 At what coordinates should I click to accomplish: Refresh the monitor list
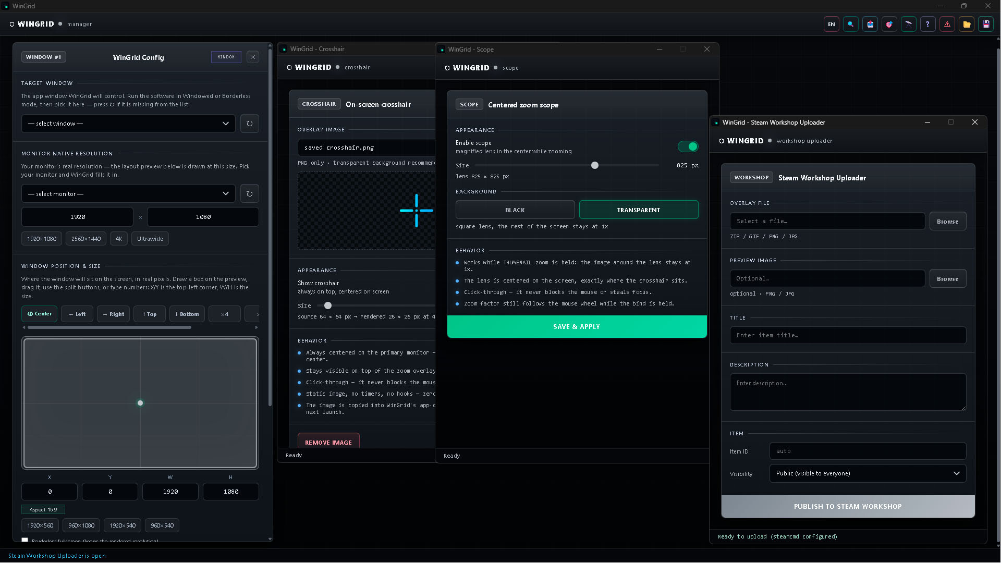coord(250,193)
